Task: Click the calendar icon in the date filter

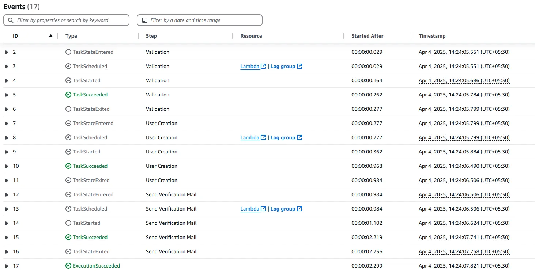Action: (144, 20)
